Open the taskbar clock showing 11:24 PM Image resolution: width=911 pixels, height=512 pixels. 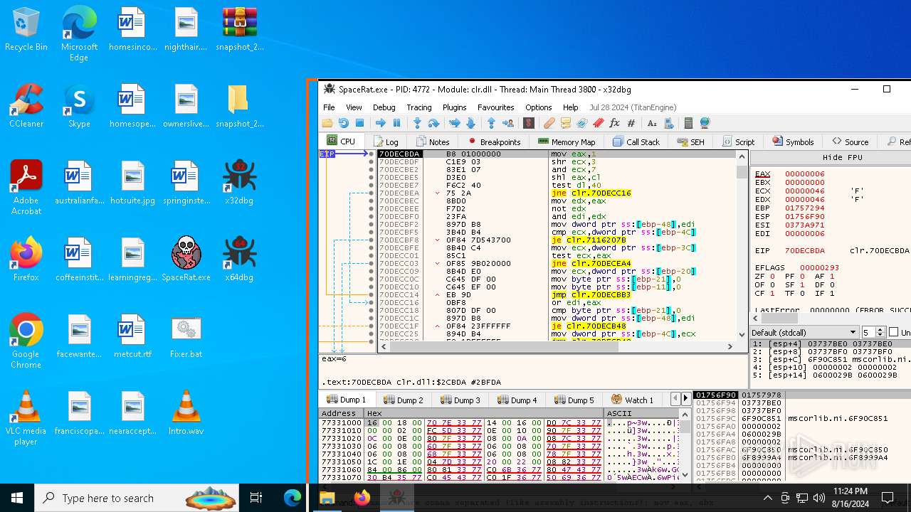[850, 497]
